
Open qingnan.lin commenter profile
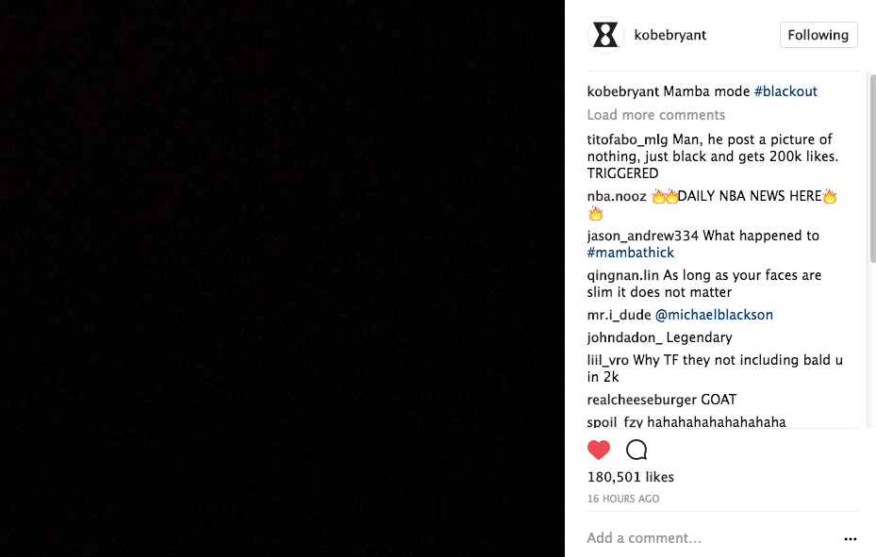[623, 276]
